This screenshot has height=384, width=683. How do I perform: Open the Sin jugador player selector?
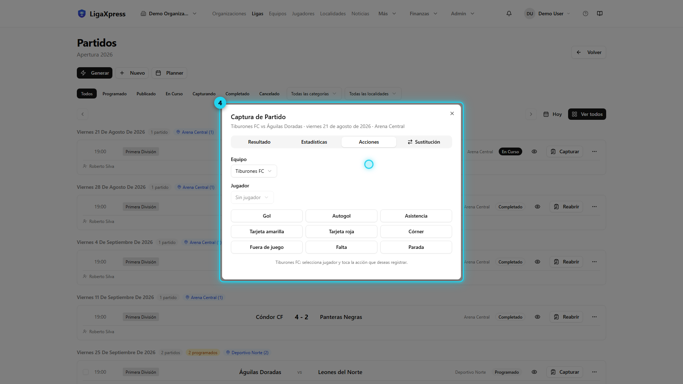coord(252,197)
